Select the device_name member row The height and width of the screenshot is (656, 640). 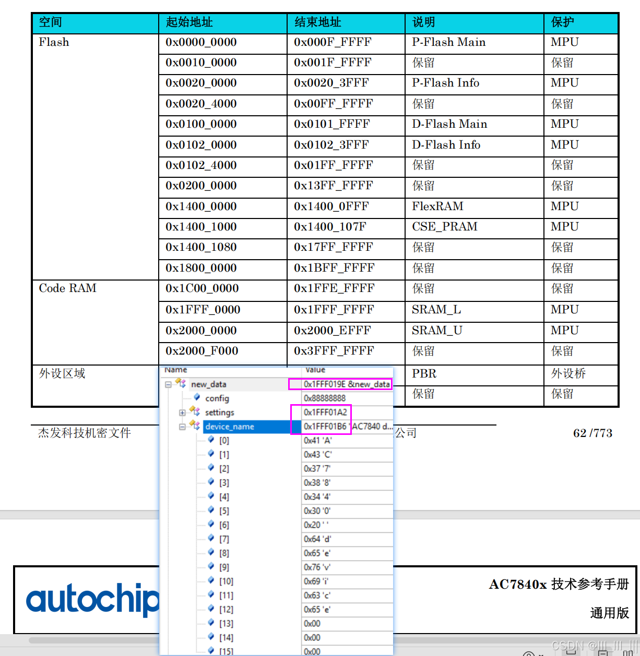pyautogui.click(x=277, y=427)
